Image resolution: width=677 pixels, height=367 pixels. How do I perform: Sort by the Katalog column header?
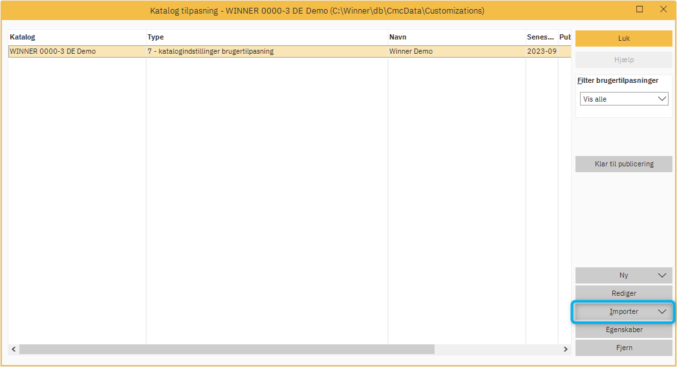pos(76,37)
